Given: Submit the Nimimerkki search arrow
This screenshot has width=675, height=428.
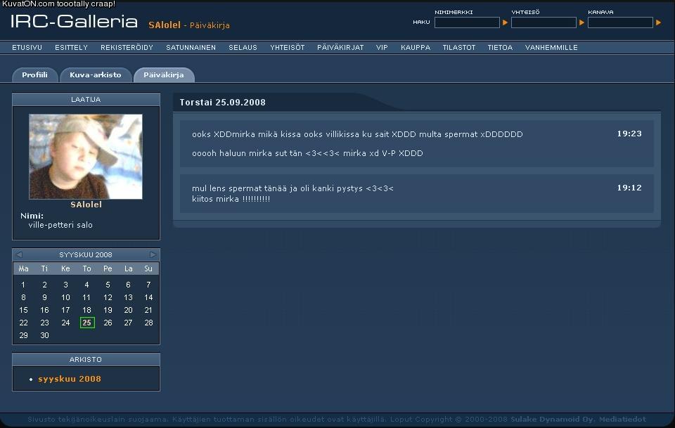Looking at the screenshot, I should [505, 22].
